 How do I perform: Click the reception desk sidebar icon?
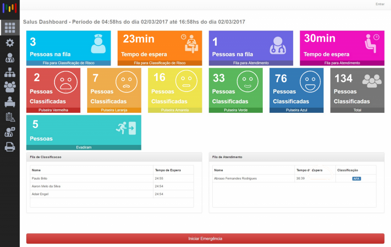pos(10,102)
